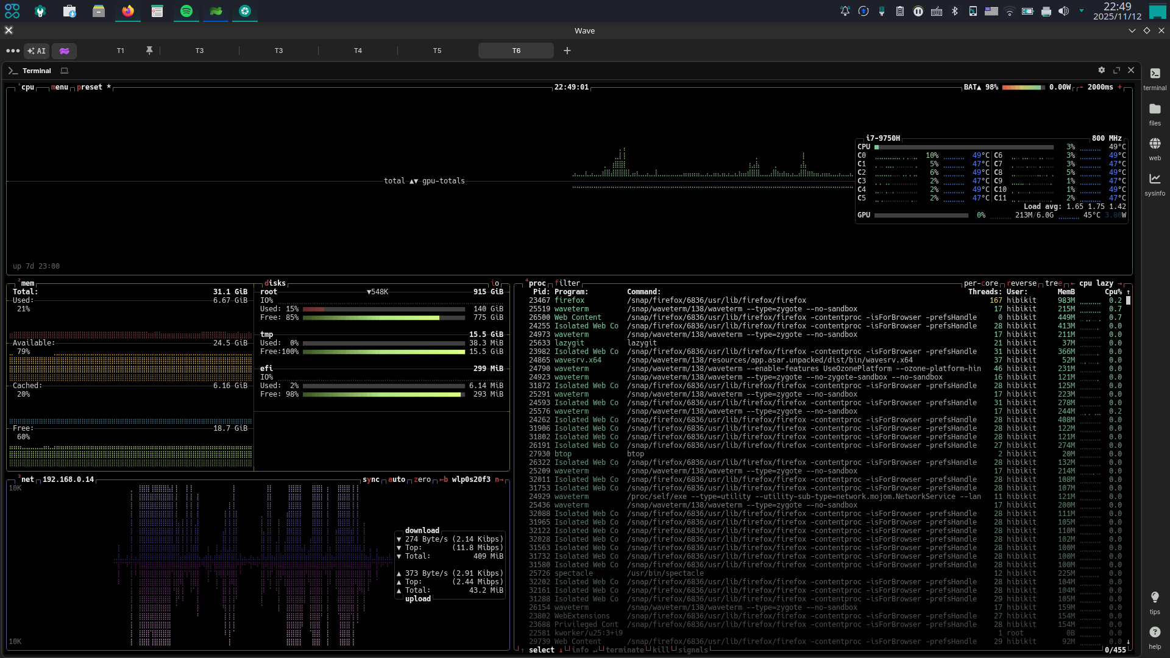
Task: Toggle tree view in process list
Action: (x=1054, y=283)
